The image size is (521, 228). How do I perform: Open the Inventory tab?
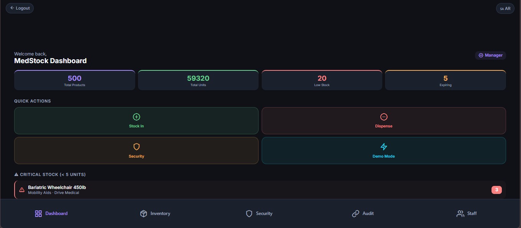[155, 213]
